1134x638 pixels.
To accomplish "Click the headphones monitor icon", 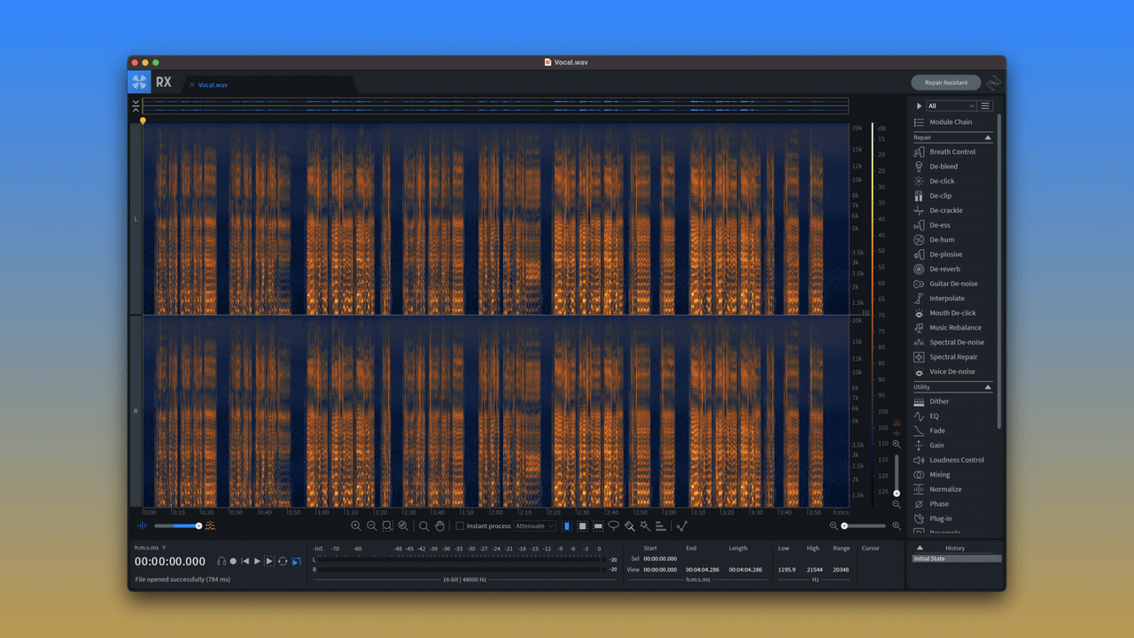I will coord(221,561).
